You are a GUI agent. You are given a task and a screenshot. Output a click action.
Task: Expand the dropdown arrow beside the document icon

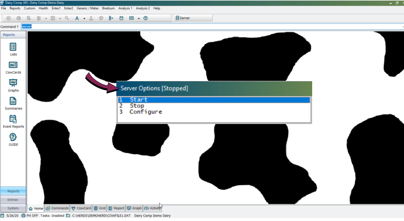pos(46,18)
